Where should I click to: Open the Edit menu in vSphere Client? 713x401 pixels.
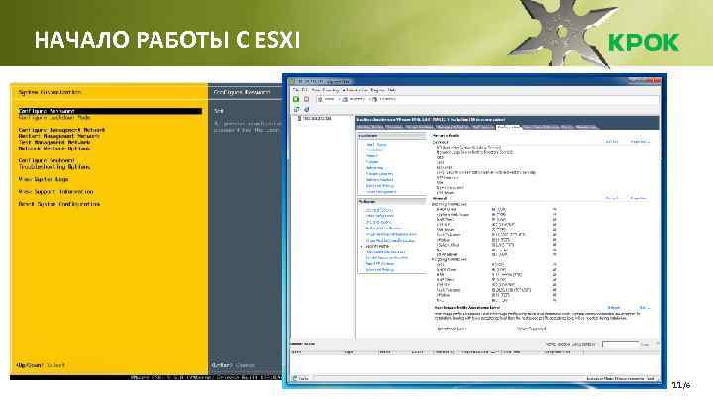305,90
